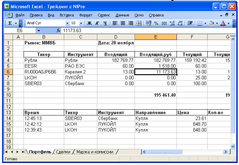Open the Вид menu

(x=51, y=15)
